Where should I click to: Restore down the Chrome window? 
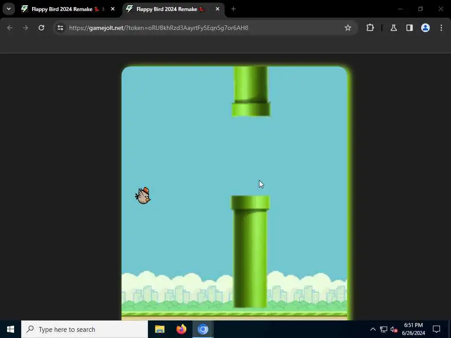[x=421, y=9]
